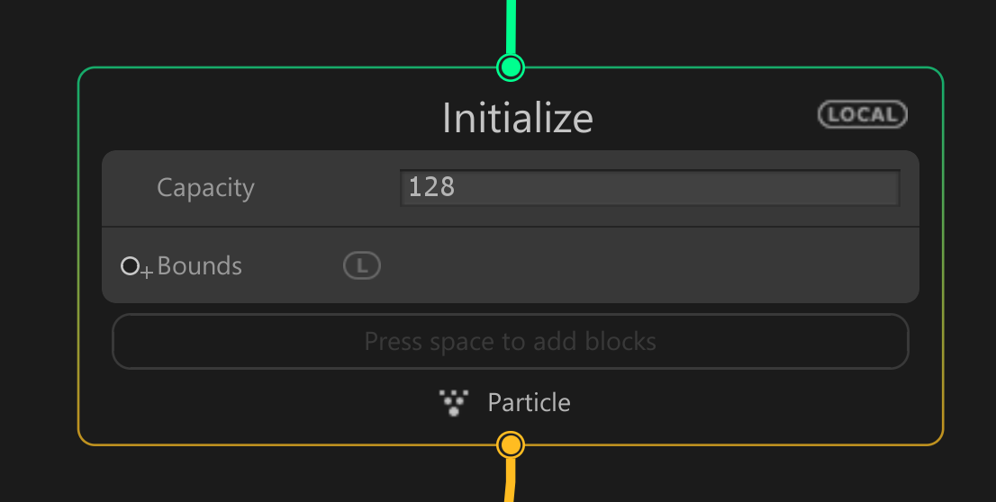Click the Capacity label

pyautogui.click(x=206, y=188)
